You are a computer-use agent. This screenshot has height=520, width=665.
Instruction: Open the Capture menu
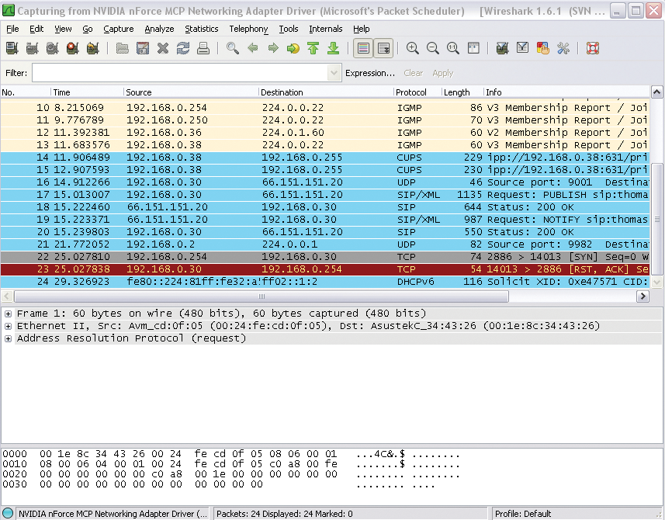[x=118, y=29]
